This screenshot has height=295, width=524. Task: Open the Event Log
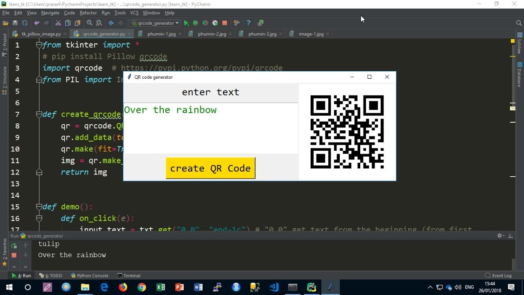coord(498,276)
